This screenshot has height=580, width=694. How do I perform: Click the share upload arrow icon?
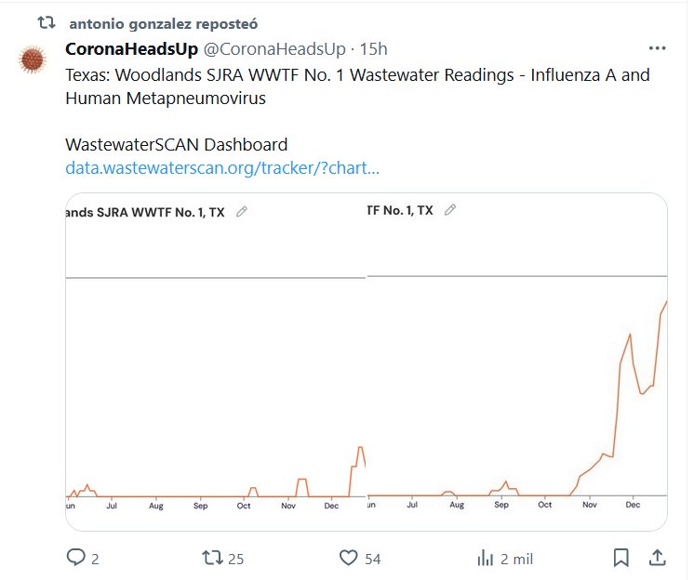coord(656,558)
